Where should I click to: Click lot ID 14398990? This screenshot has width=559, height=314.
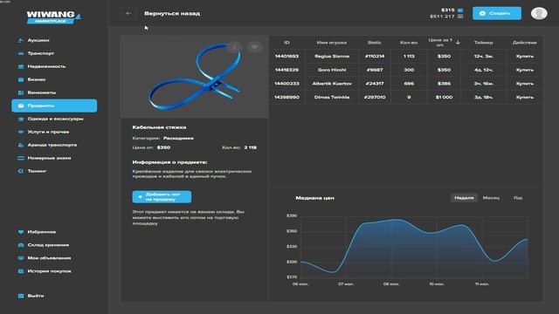pyautogui.click(x=286, y=97)
